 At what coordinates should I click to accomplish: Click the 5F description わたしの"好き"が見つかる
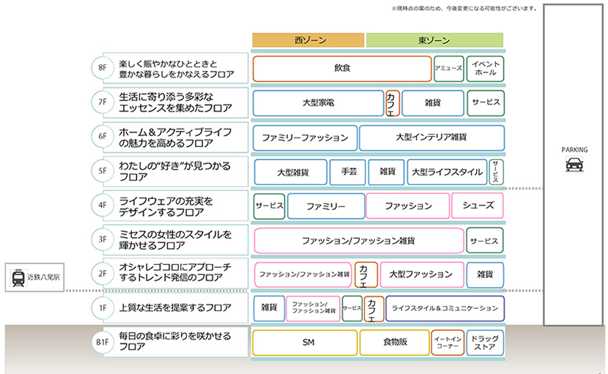tap(174, 166)
